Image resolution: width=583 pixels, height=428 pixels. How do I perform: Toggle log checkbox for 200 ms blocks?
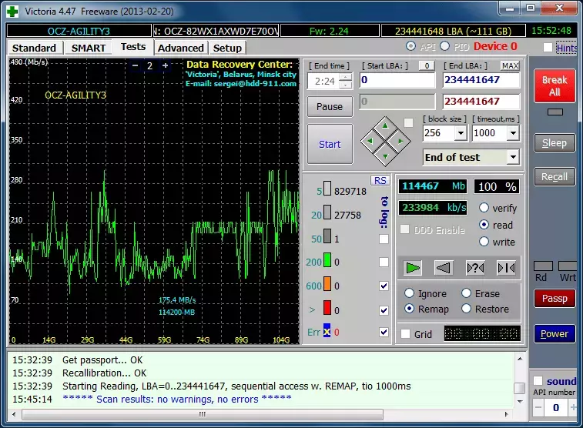pyautogui.click(x=384, y=262)
